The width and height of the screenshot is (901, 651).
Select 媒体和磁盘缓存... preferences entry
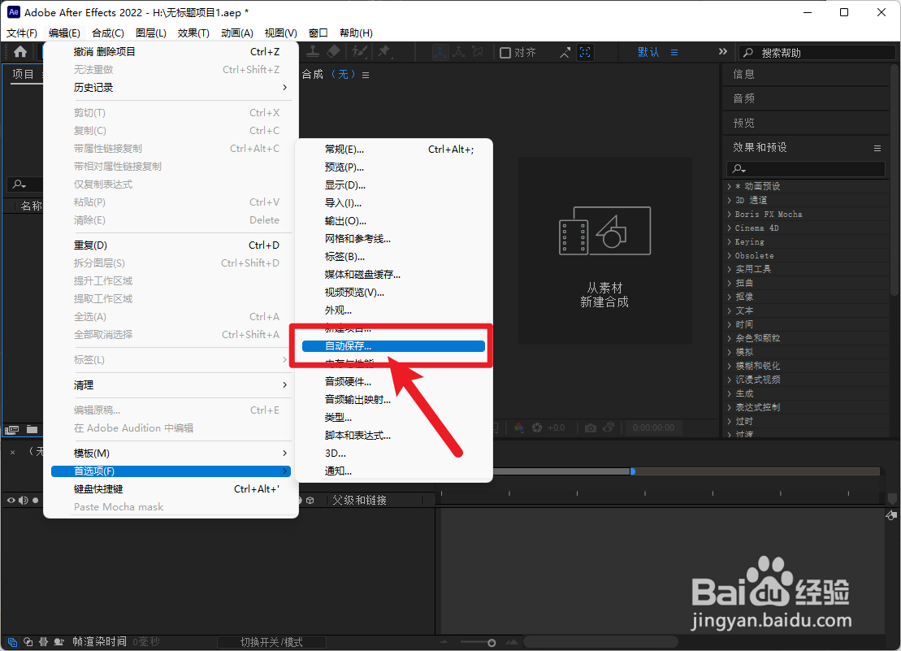(393, 275)
